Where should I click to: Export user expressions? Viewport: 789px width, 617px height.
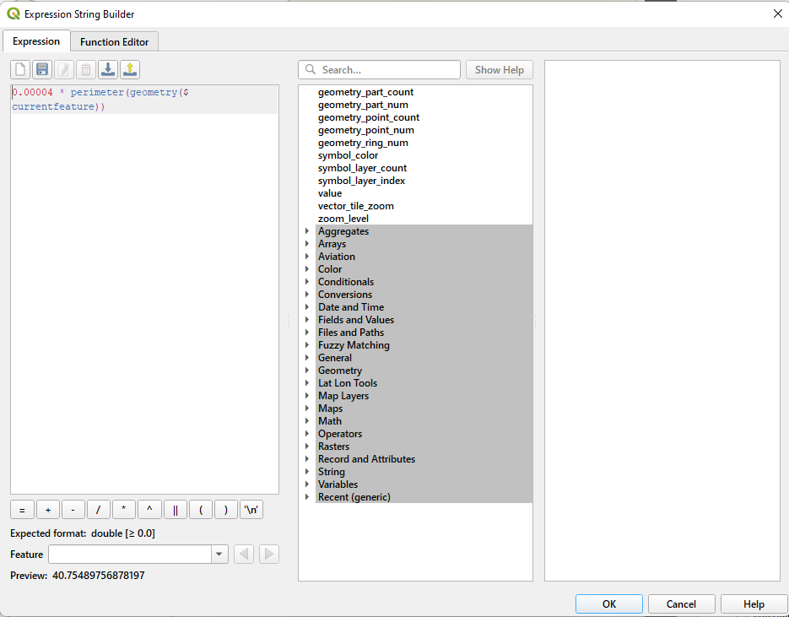click(129, 69)
